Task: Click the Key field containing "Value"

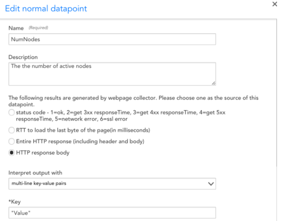Action: [x=112, y=213]
